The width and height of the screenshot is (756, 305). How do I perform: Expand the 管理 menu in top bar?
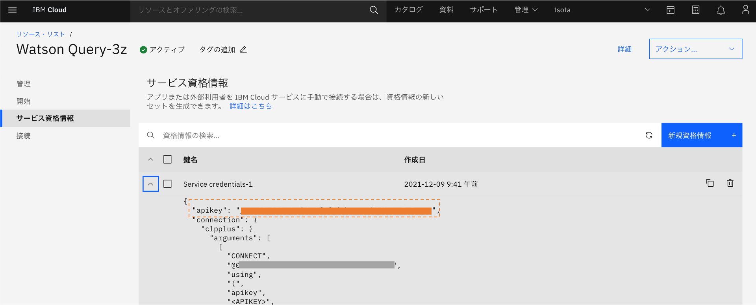point(526,10)
